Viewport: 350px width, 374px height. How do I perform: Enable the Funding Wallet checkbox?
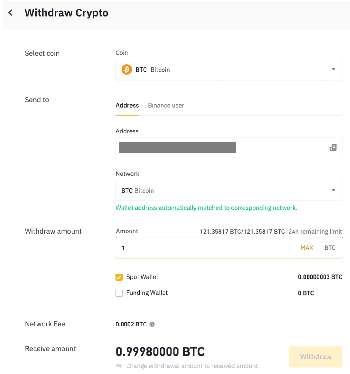[x=119, y=293]
